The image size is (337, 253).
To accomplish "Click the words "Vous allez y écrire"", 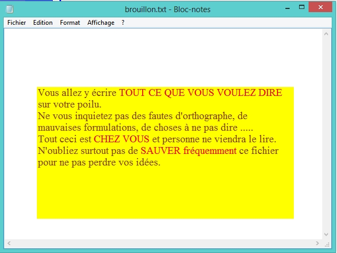I will click(x=77, y=93).
